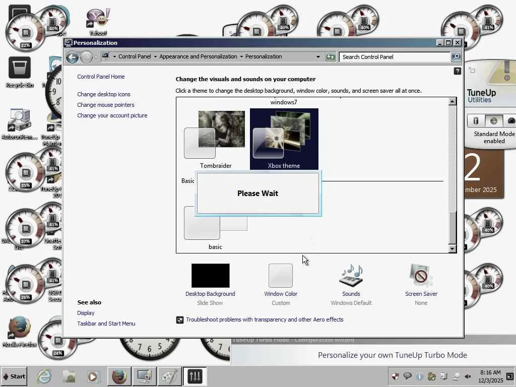Viewport: 516px width, 387px height.
Task: Click the speech bubble tray icon
Action: 407,376
